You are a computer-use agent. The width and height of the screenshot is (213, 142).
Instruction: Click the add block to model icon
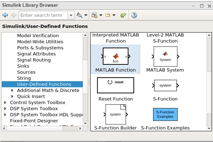tap(95, 15)
